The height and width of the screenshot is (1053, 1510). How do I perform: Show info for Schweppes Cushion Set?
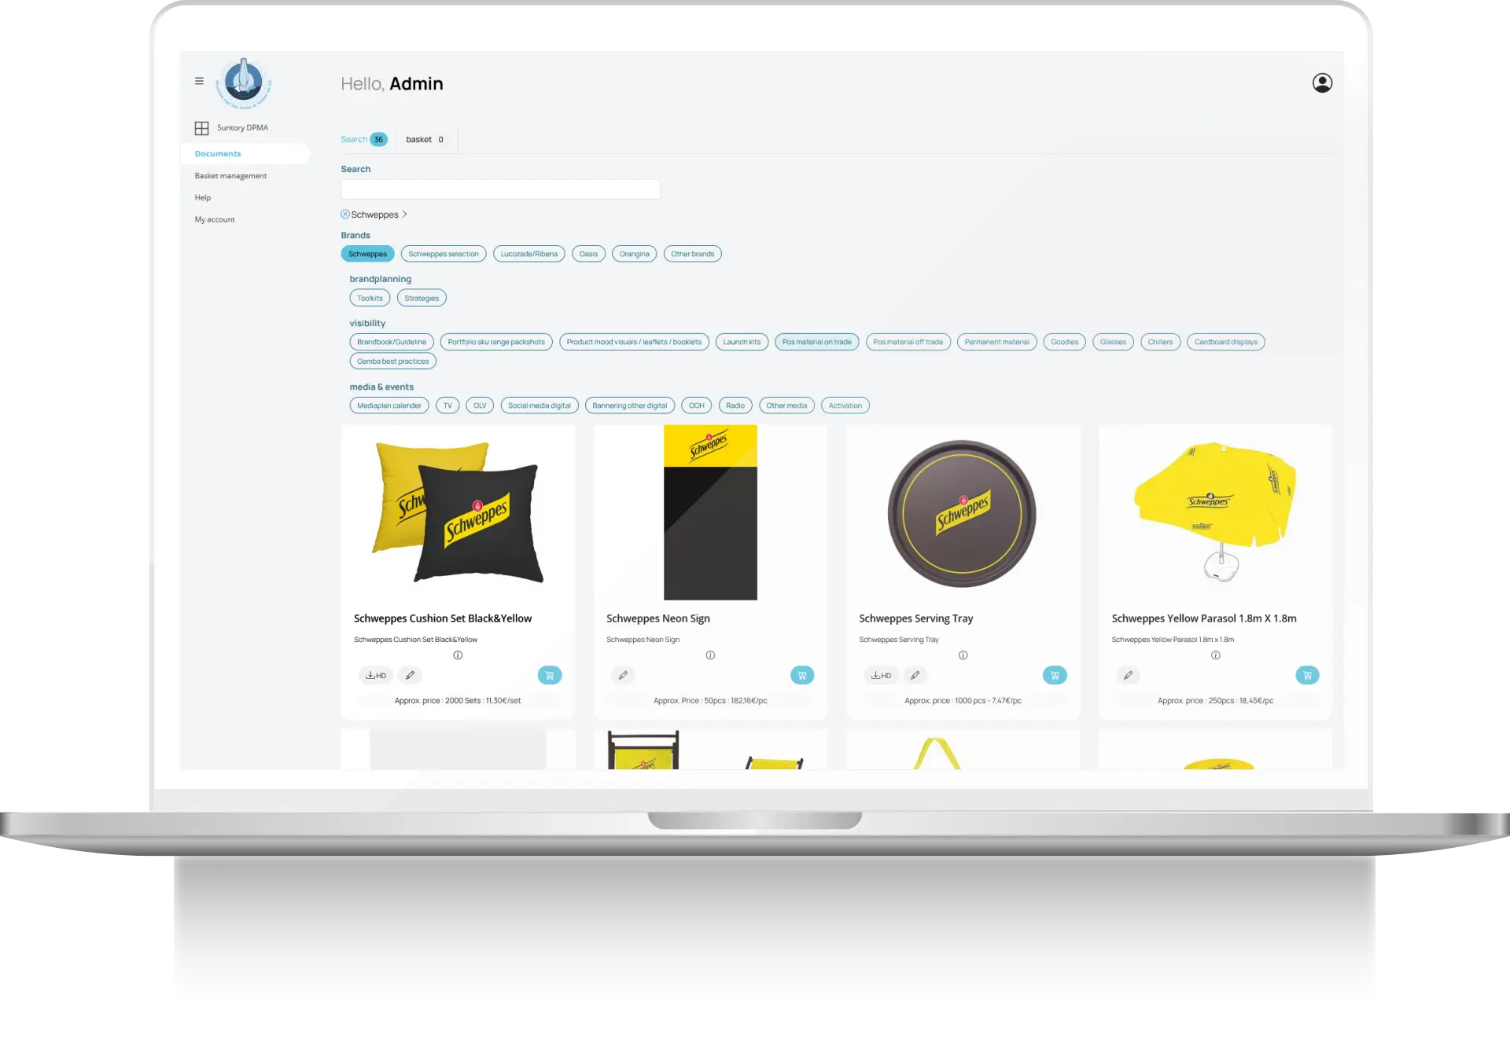click(x=458, y=655)
